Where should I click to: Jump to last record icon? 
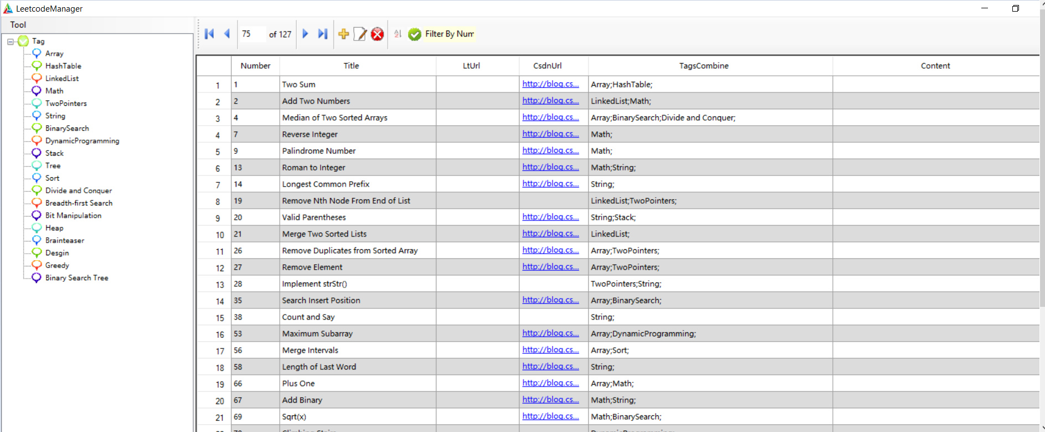click(x=323, y=34)
